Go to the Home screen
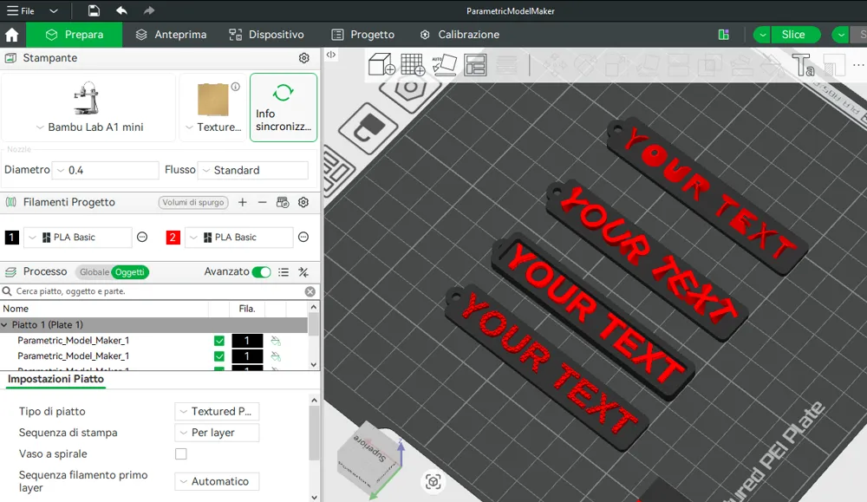867x502 pixels. coord(11,35)
